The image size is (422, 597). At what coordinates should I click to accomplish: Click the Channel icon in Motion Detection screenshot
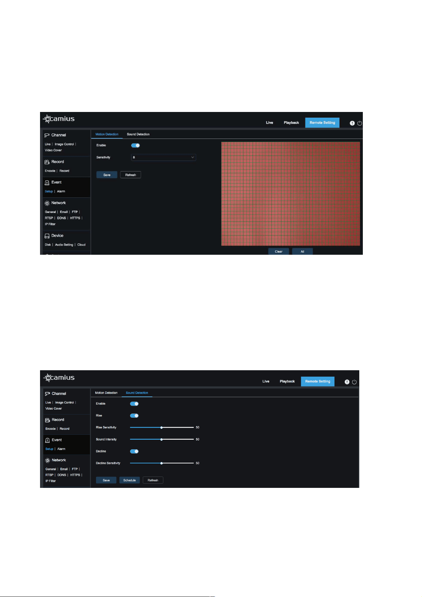[47, 135]
